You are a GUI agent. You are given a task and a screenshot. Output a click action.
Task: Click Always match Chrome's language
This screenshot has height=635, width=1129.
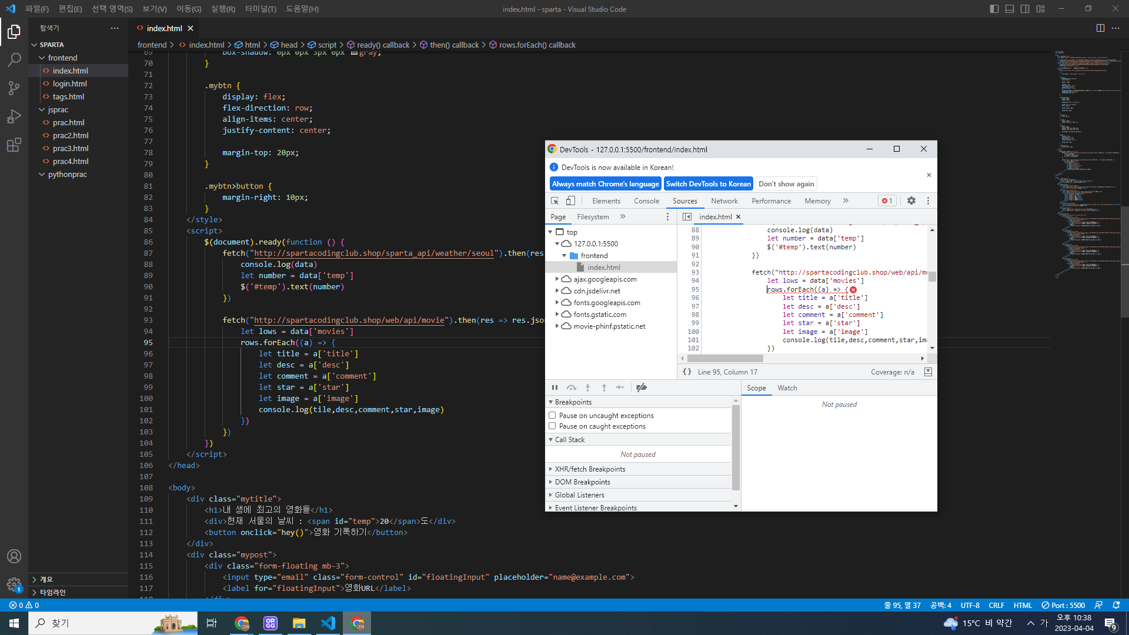click(x=605, y=184)
